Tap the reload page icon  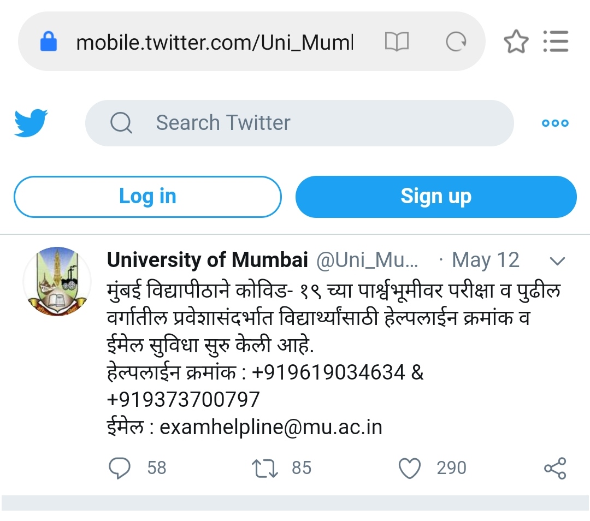456,42
